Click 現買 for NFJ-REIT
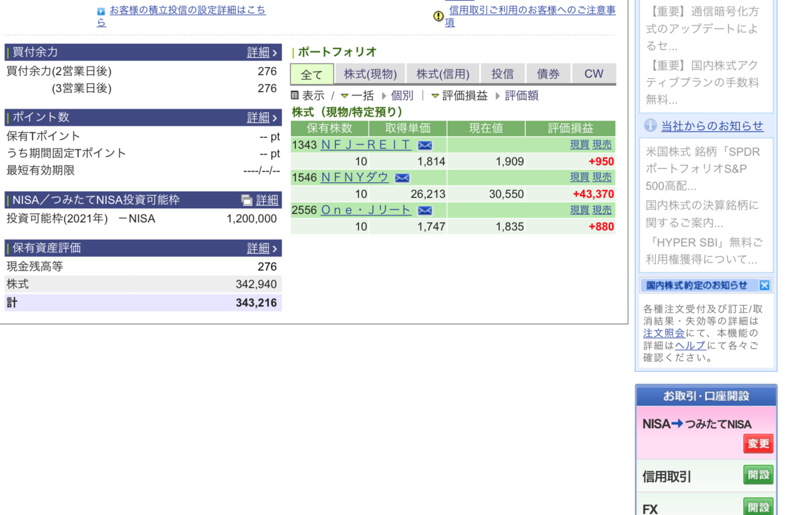Screen dimensions: 795x515 (x=580, y=145)
